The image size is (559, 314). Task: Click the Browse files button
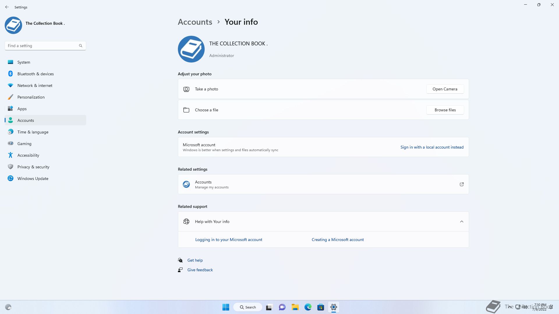point(445,110)
